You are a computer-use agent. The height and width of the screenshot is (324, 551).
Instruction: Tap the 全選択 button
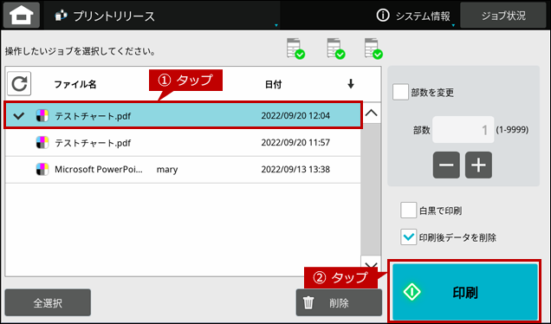48,302
